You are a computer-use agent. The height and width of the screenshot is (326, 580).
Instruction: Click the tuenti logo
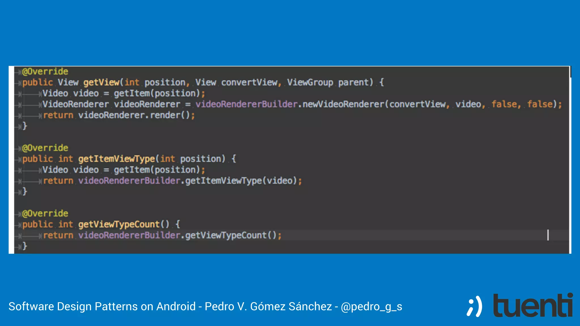click(533, 305)
